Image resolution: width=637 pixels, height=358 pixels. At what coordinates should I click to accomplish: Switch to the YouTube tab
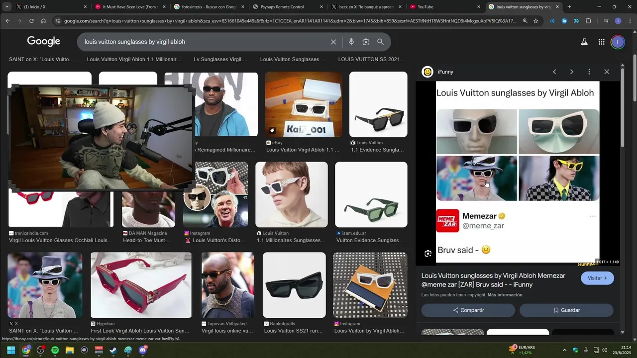[x=444, y=7]
